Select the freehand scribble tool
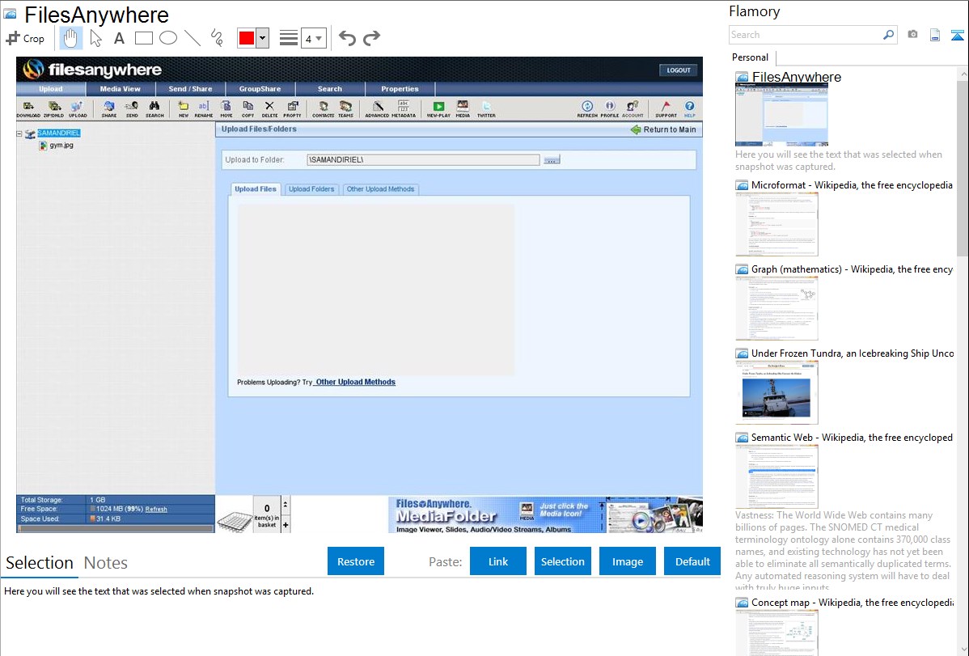The width and height of the screenshot is (969, 656). [x=217, y=38]
